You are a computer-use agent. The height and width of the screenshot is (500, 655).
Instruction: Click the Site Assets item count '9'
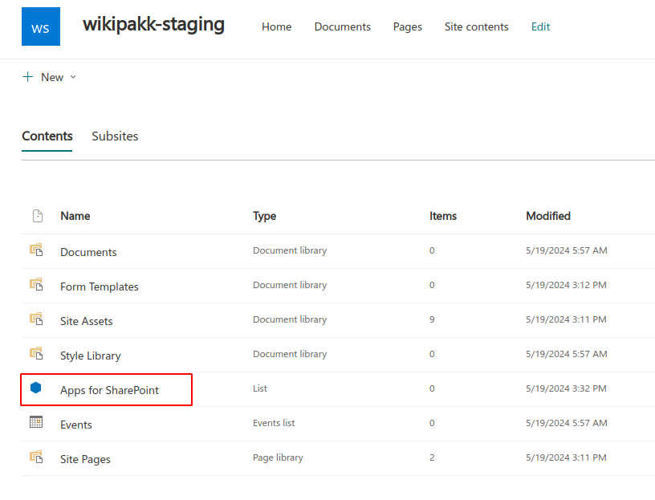tap(432, 319)
